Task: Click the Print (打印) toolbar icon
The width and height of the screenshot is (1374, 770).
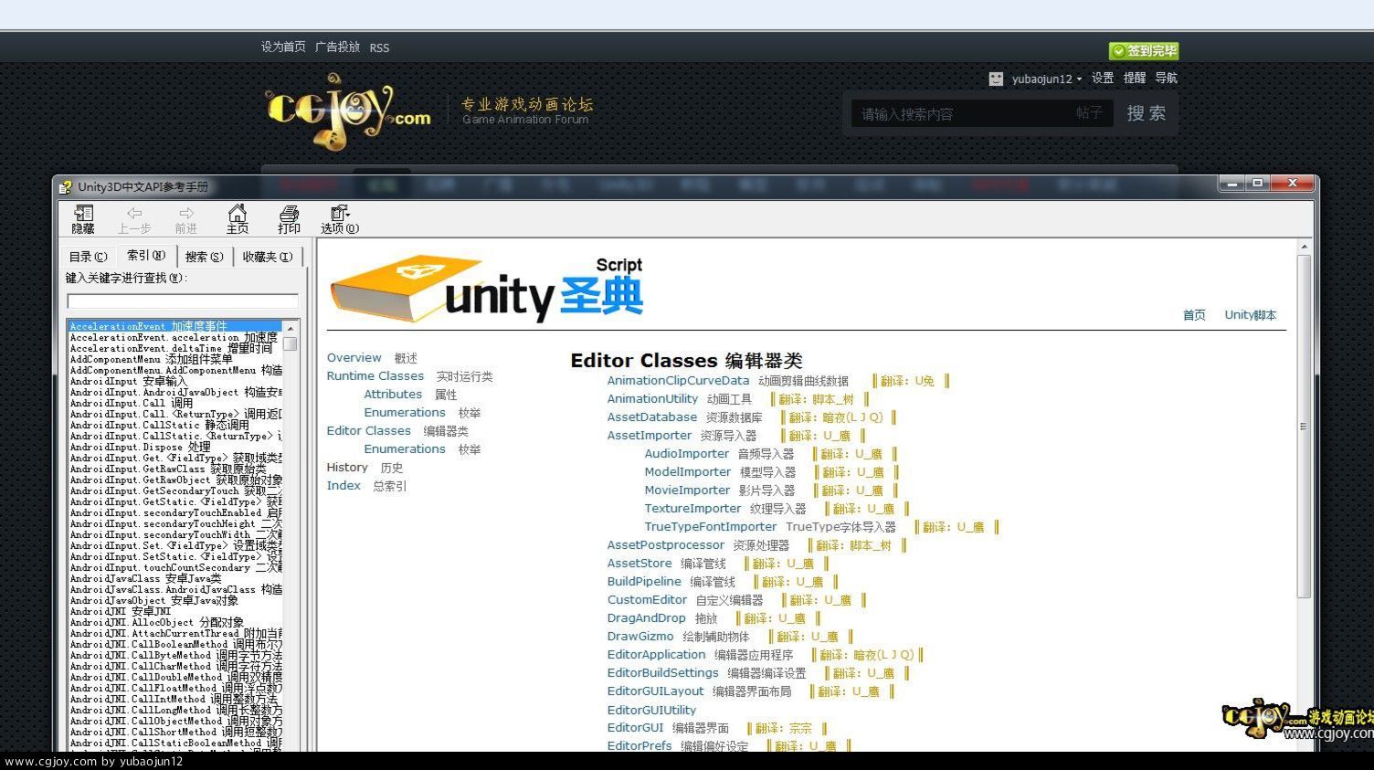Action: pos(289,219)
